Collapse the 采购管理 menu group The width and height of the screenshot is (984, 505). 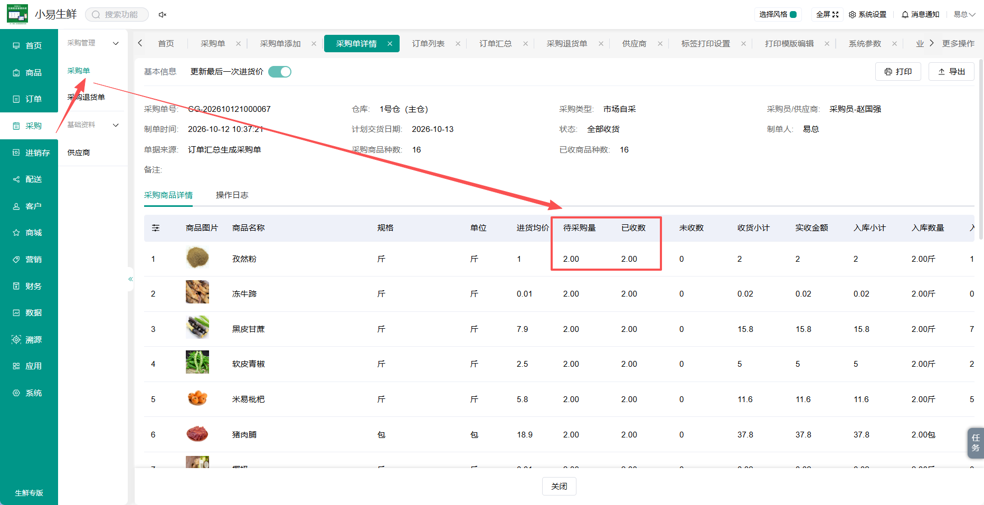pyautogui.click(x=116, y=43)
